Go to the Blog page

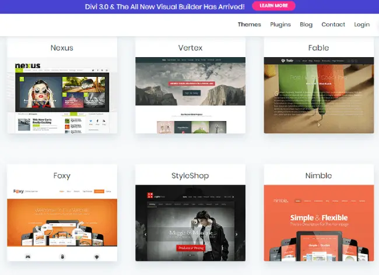306,24
